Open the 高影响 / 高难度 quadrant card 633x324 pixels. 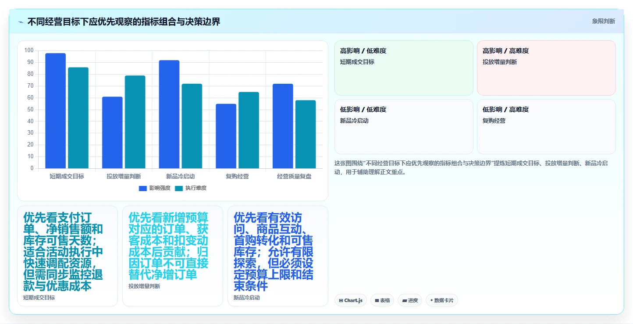pyautogui.click(x=546, y=68)
